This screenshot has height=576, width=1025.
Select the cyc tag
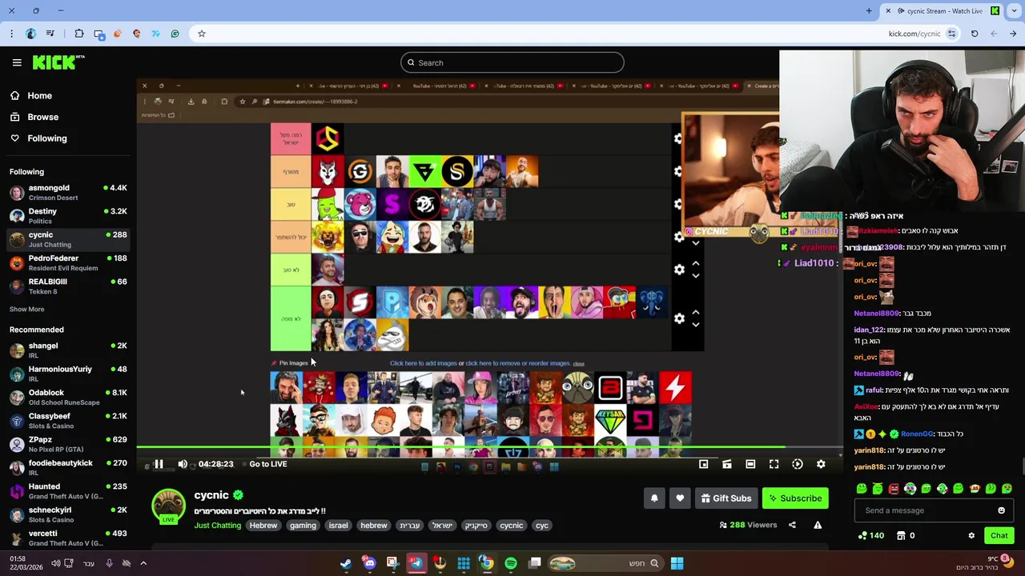point(542,526)
